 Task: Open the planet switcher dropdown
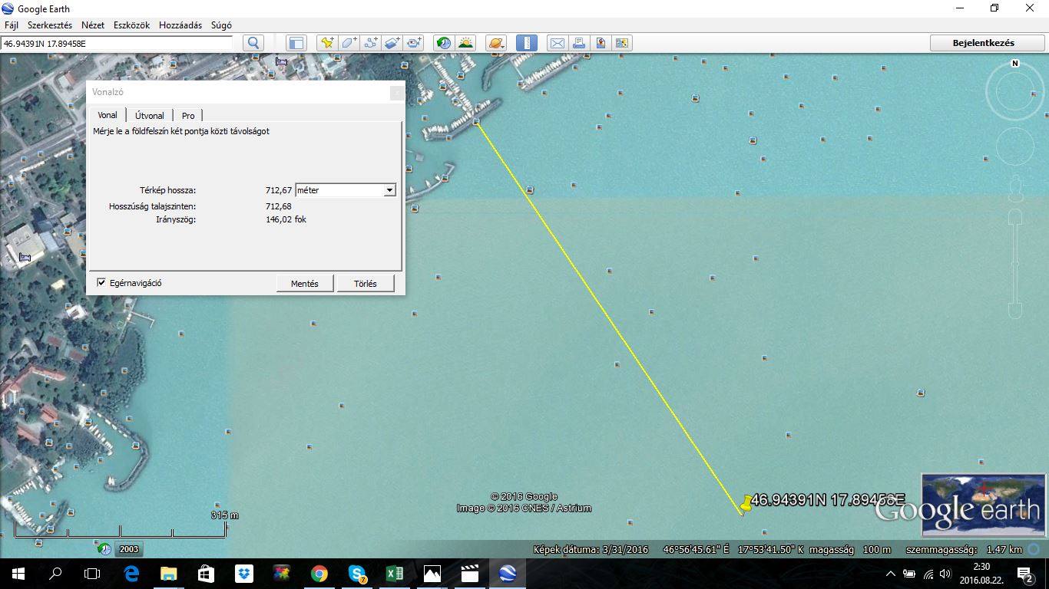(x=496, y=43)
